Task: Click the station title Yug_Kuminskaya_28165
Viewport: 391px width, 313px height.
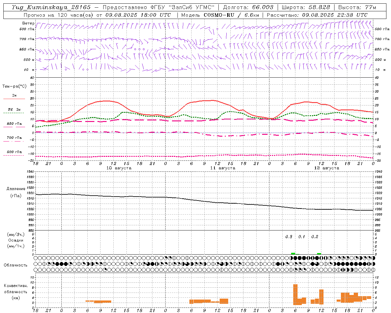Action: (x=51, y=7)
